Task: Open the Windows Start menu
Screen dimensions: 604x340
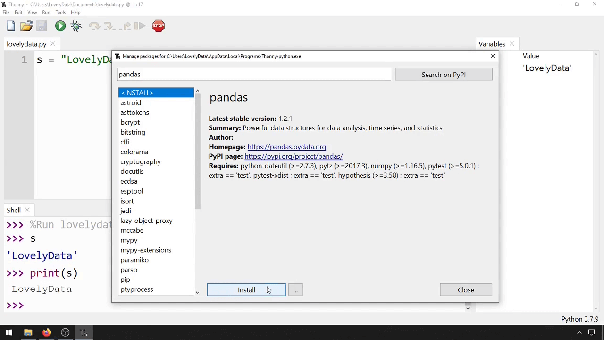Action: tap(9, 333)
